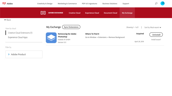Image resolution: width=172 pixels, height=96 pixels.
Task: Click the View by cloud label
Action: pyautogui.click(x=11, y=29)
